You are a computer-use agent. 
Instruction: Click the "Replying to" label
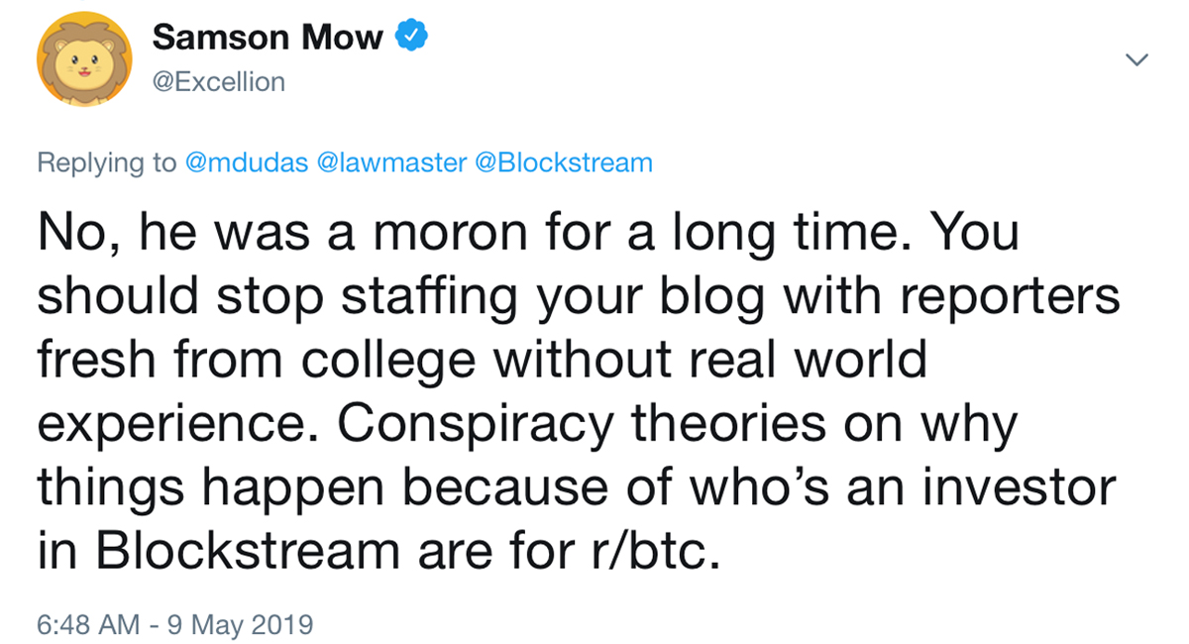click(106, 162)
